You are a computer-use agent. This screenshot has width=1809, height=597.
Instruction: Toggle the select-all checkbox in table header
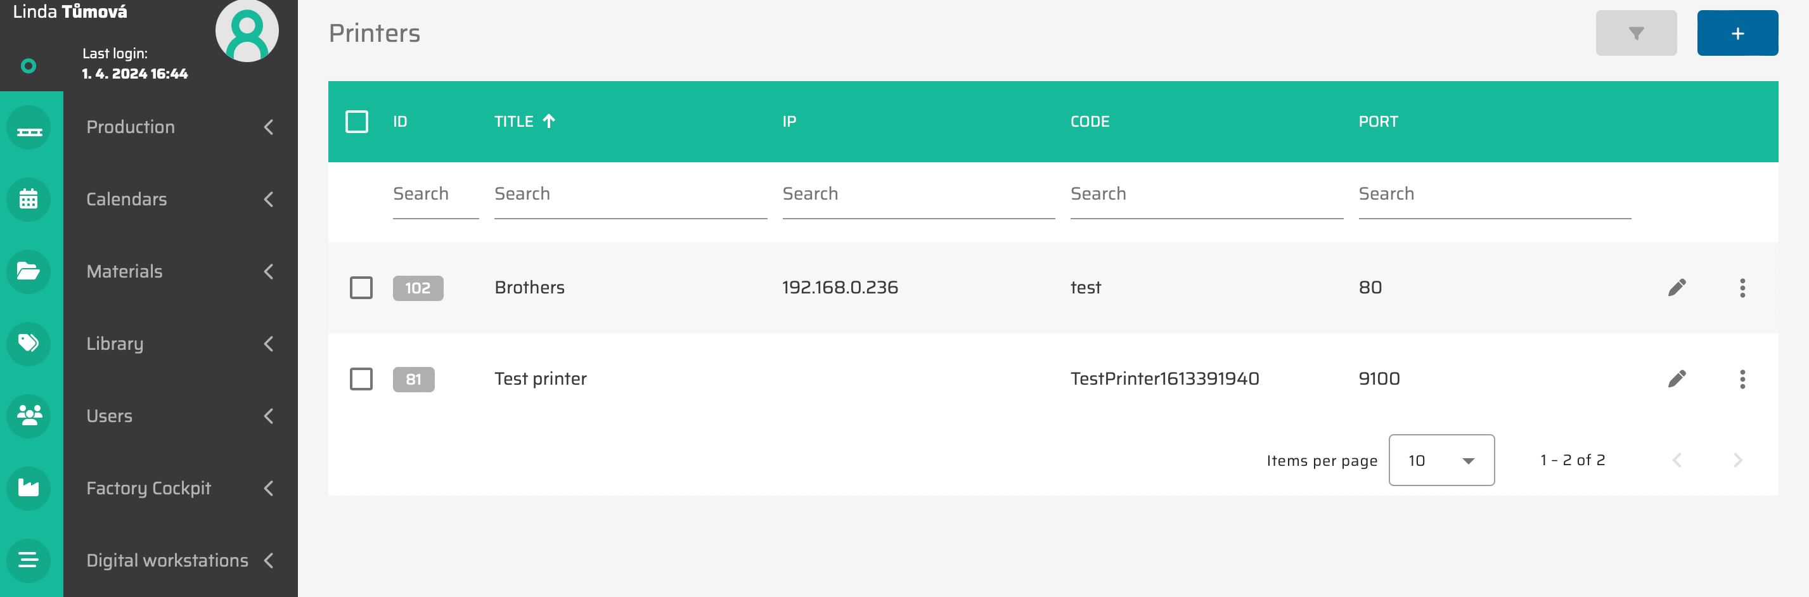tap(357, 122)
